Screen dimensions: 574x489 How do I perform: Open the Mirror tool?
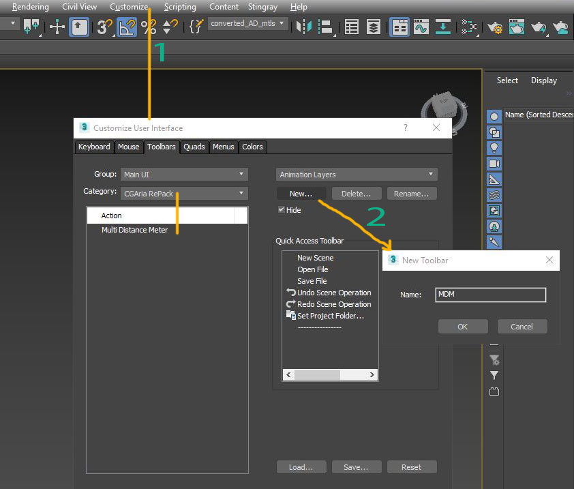[x=303, y=27]
